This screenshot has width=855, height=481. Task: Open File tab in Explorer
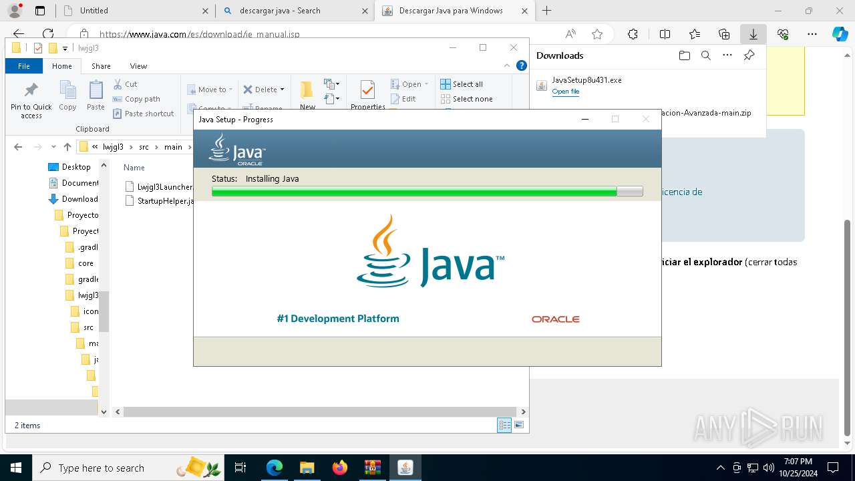coord(23,66)
